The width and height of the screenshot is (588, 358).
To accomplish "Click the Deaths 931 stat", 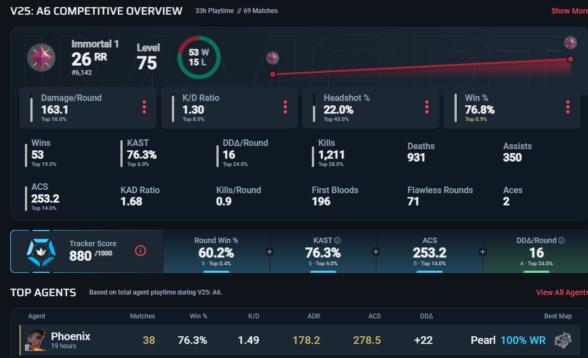I will pyautogui.click(x=421, y=152).
